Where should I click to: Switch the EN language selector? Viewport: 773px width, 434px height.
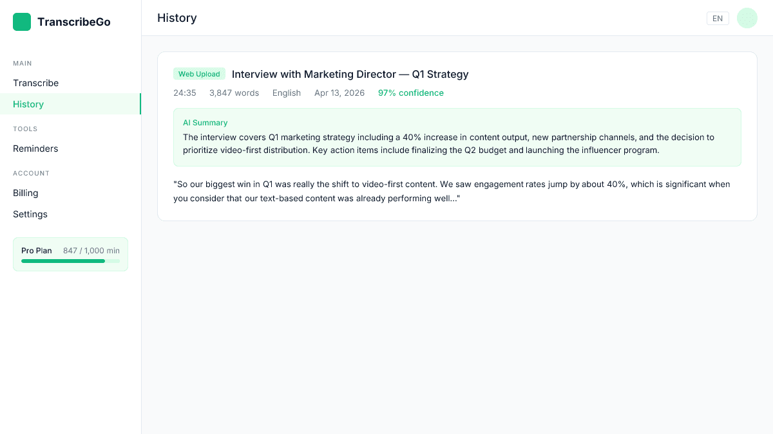point(718,18)
